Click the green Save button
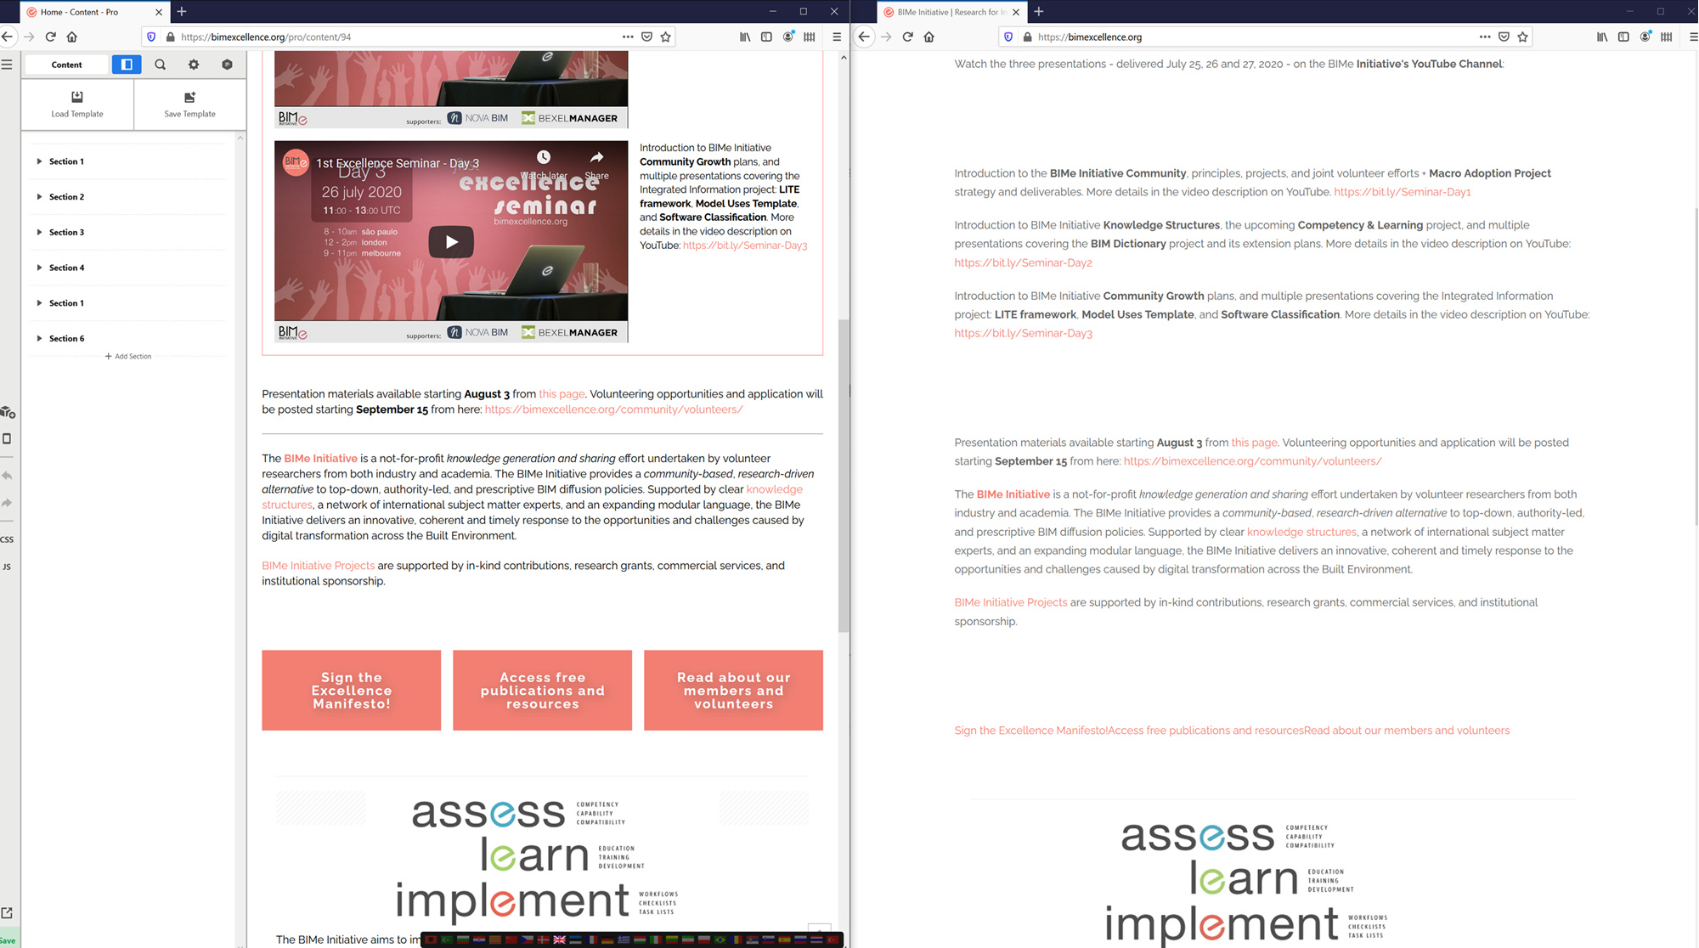This screenshot has height=948, width=1699. click(8, 940)
